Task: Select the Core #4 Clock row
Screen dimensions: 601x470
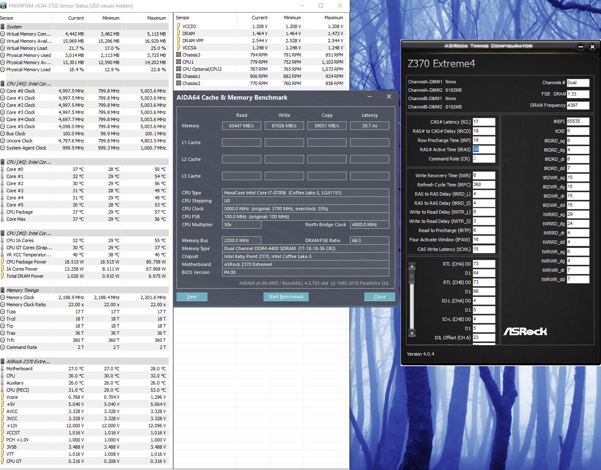Action: coord(84,119)
